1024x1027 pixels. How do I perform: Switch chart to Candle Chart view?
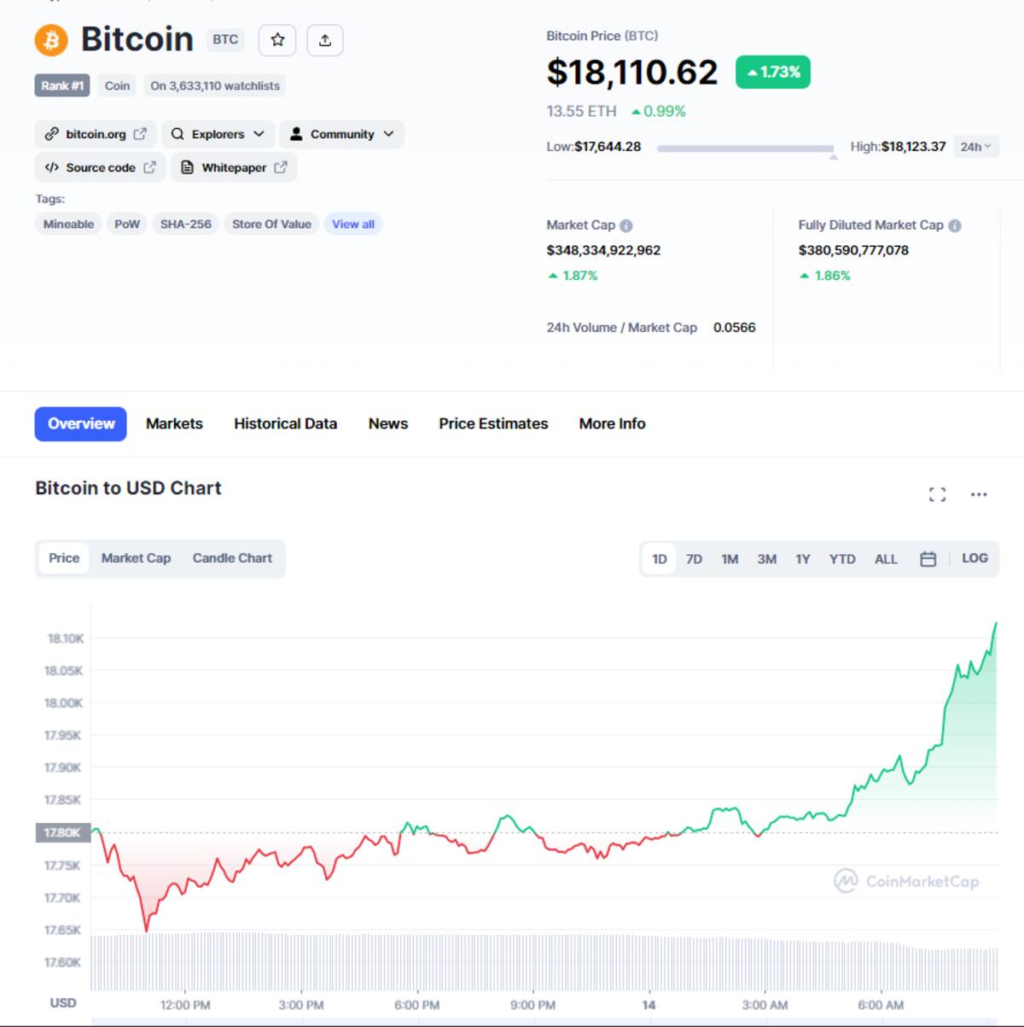point(232,558)
